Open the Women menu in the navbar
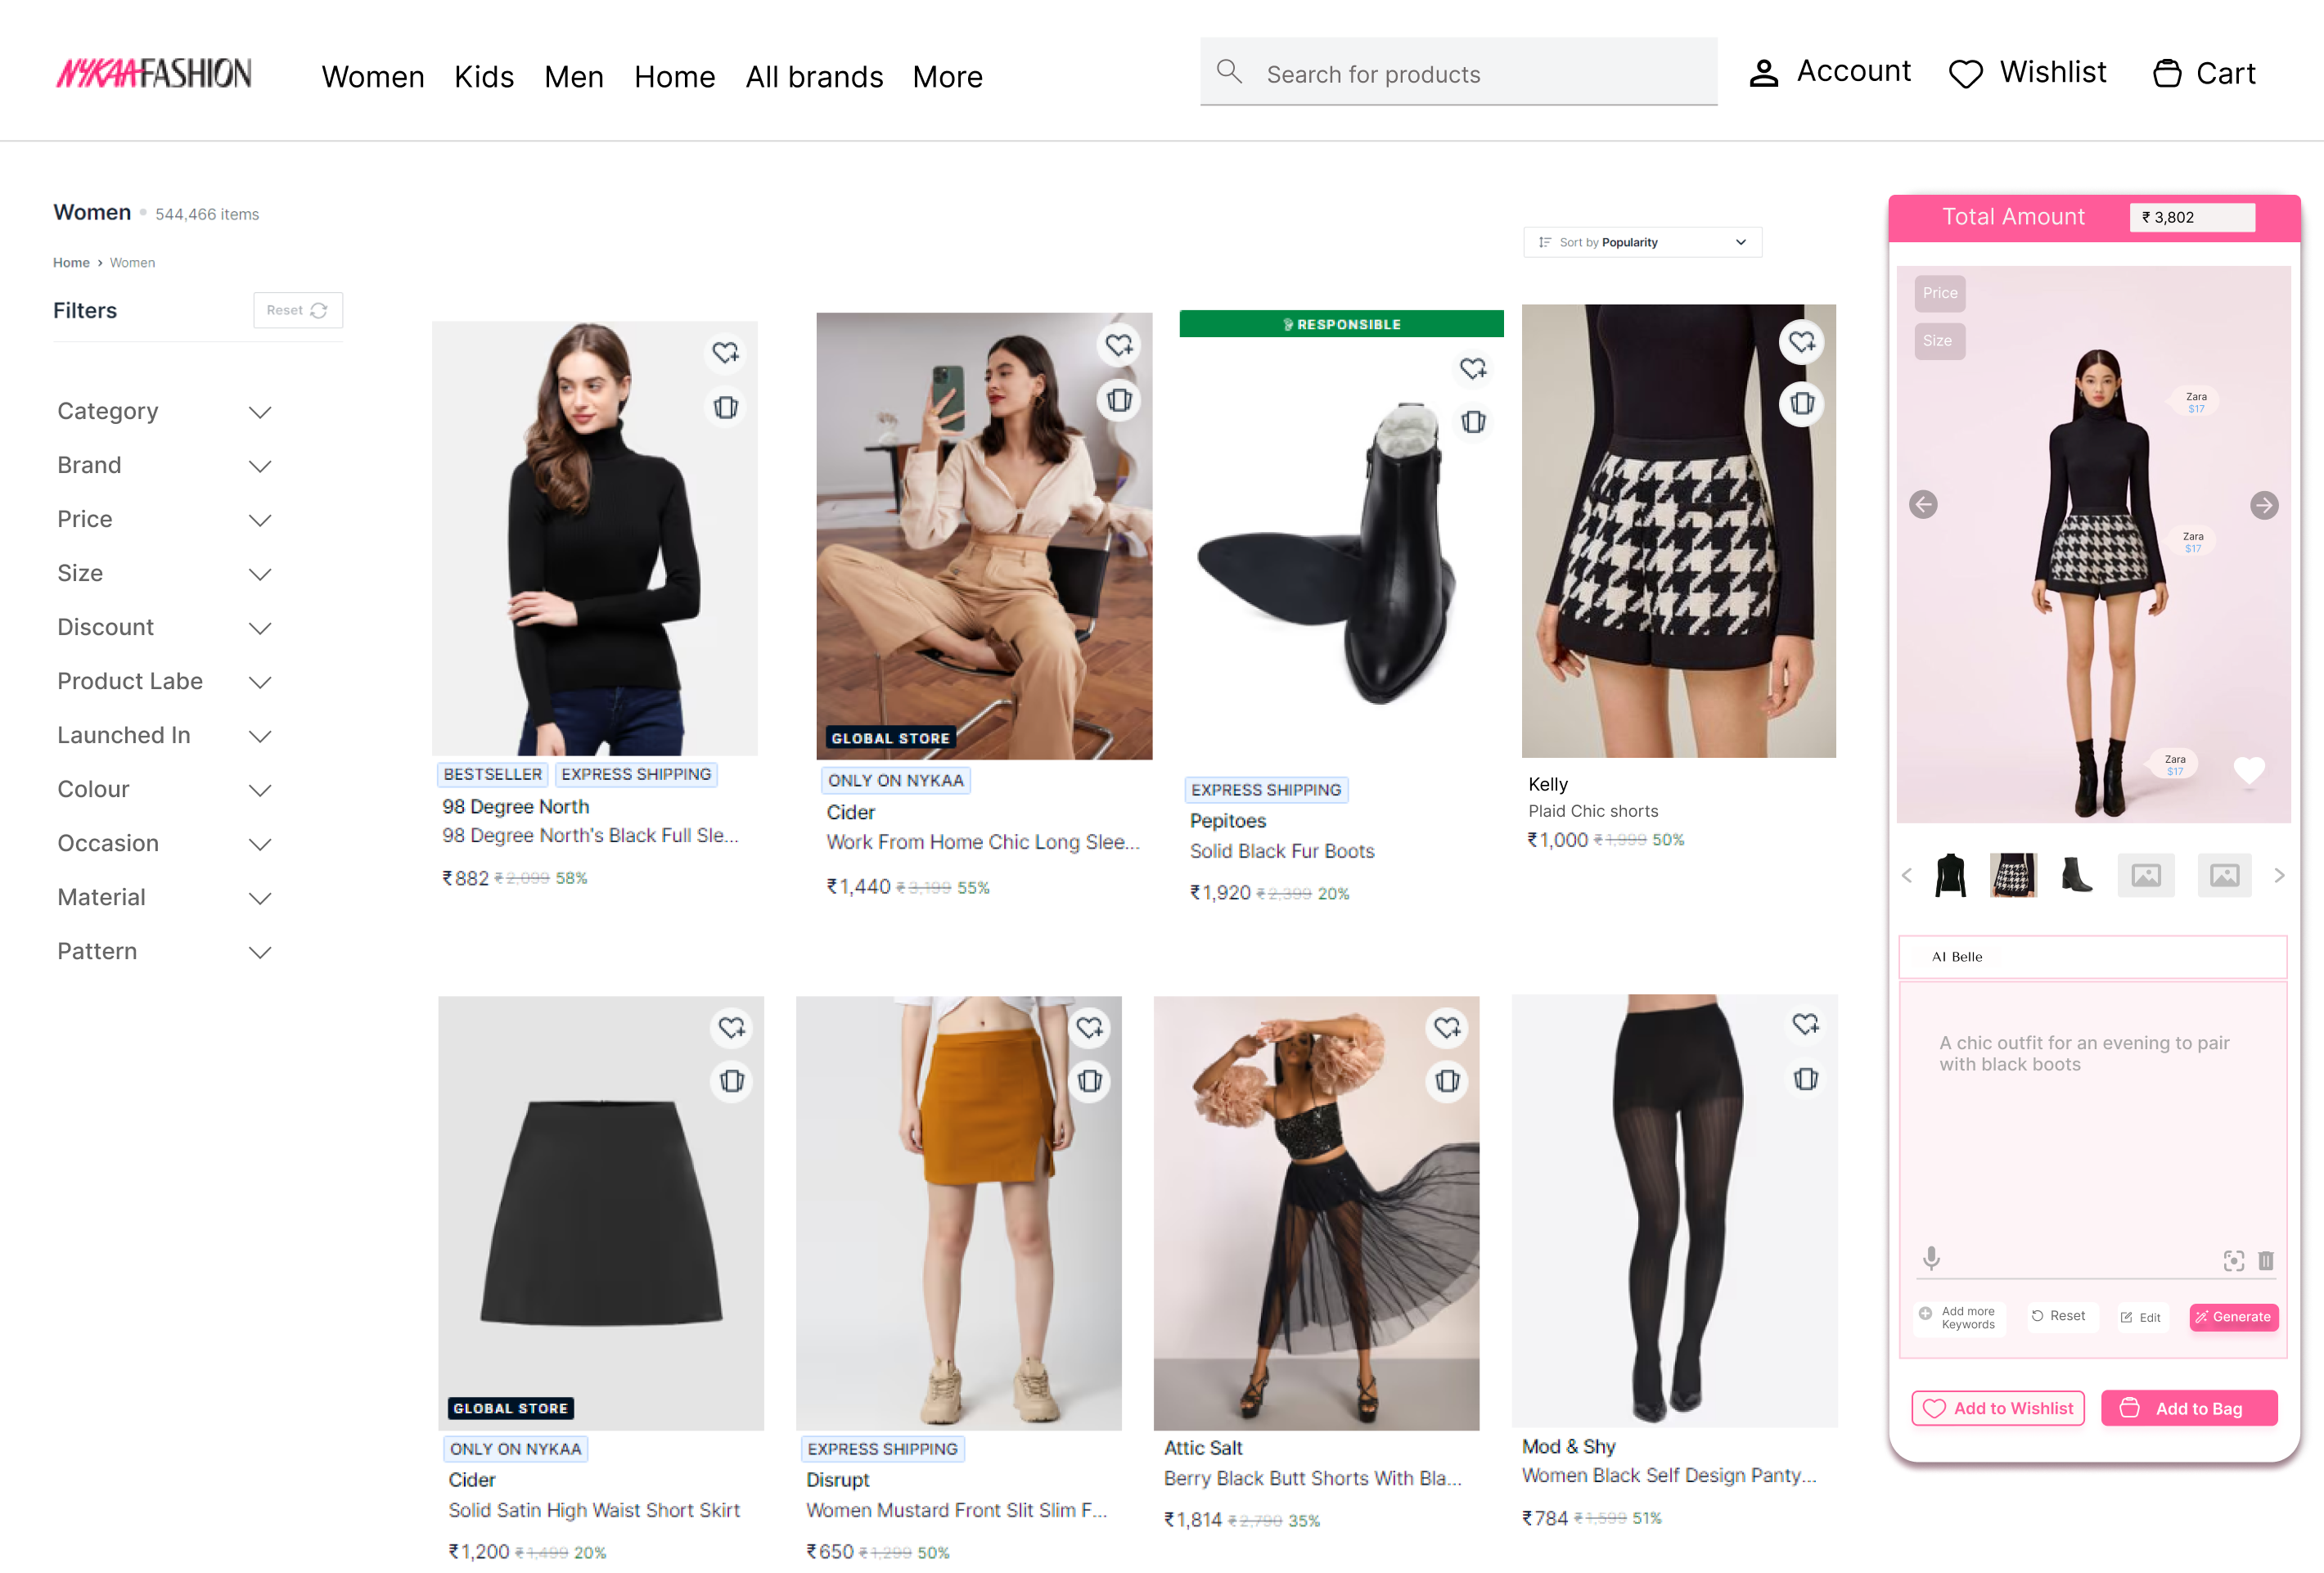 (372, 76)
